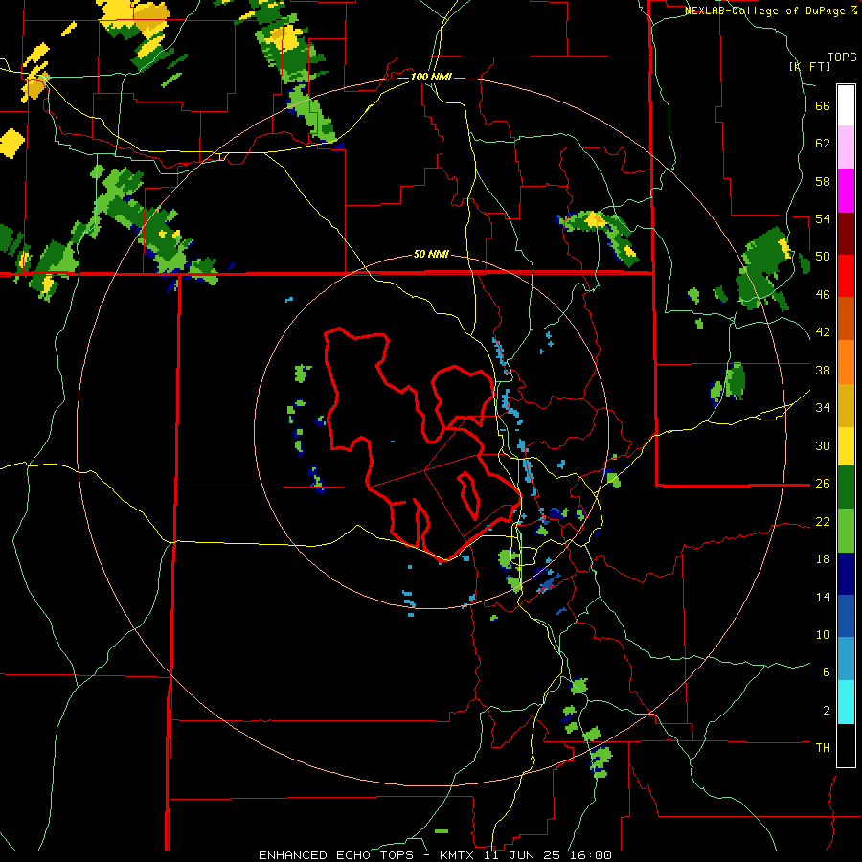The width and height of the screenshot is (862, 862).
Task: Click the light pink legend swatch
Action: coord(846,147)
